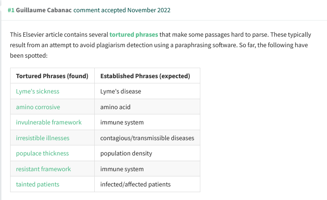
Task: Open the 'amino corrosive' phrase link
Action: point(38,107)
